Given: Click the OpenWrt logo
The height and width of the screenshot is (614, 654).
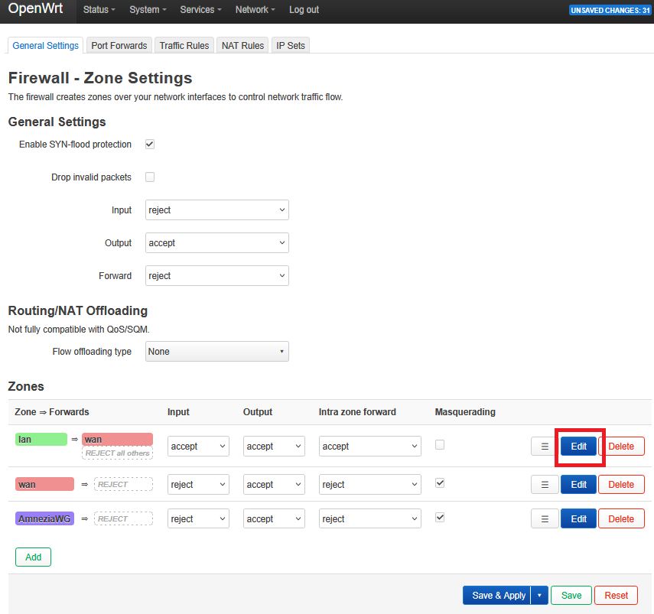Looking at the screenshot, I should pos(36,10).
